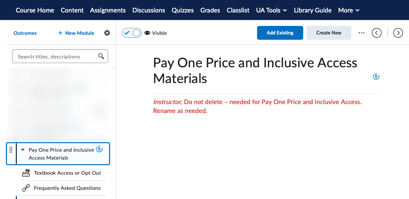Open the Assignments tab
The height and width of the screenshot is (199, 409).
(x=108, y=10)
